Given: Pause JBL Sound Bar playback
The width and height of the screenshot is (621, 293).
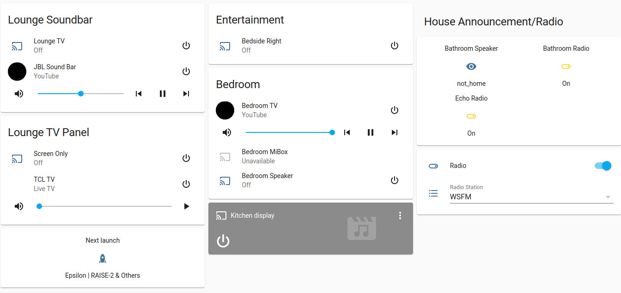Looking at the screenshot, I should point(163,94).
